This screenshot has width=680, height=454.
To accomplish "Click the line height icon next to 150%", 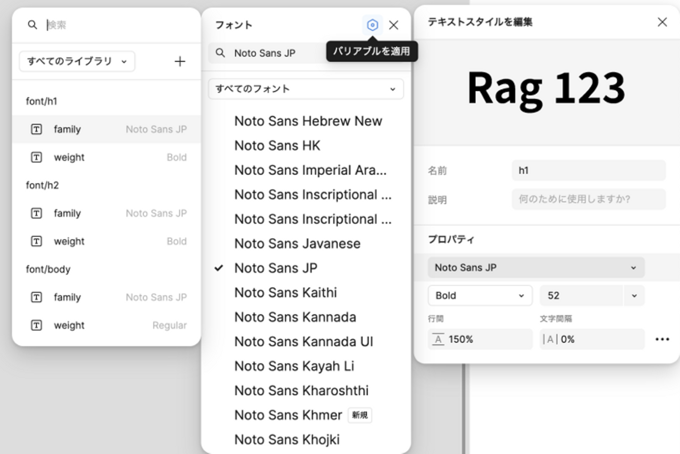I will [x=438, y=339].
